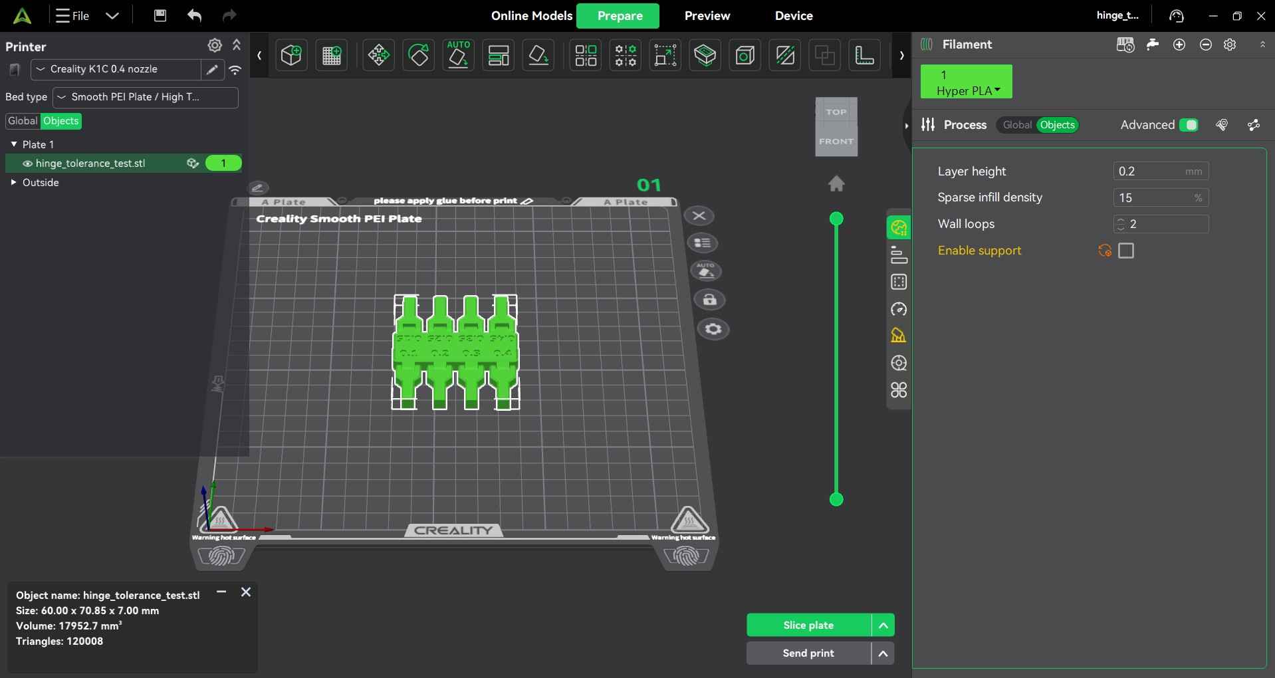
Task: Open the File menu dropdown arrow
Action: pyautogui.click(x=112, y=15)
